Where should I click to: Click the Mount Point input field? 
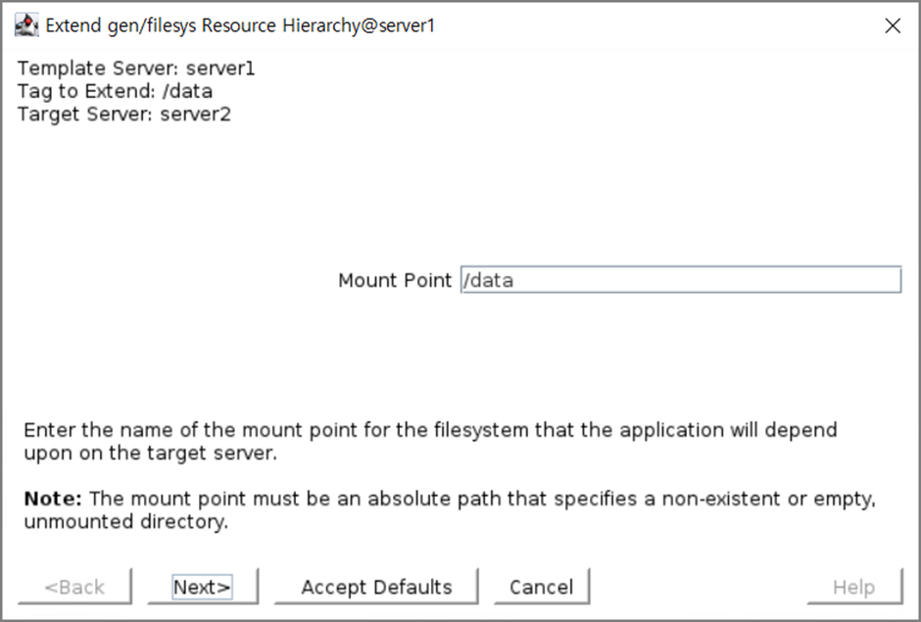(681, 279)
